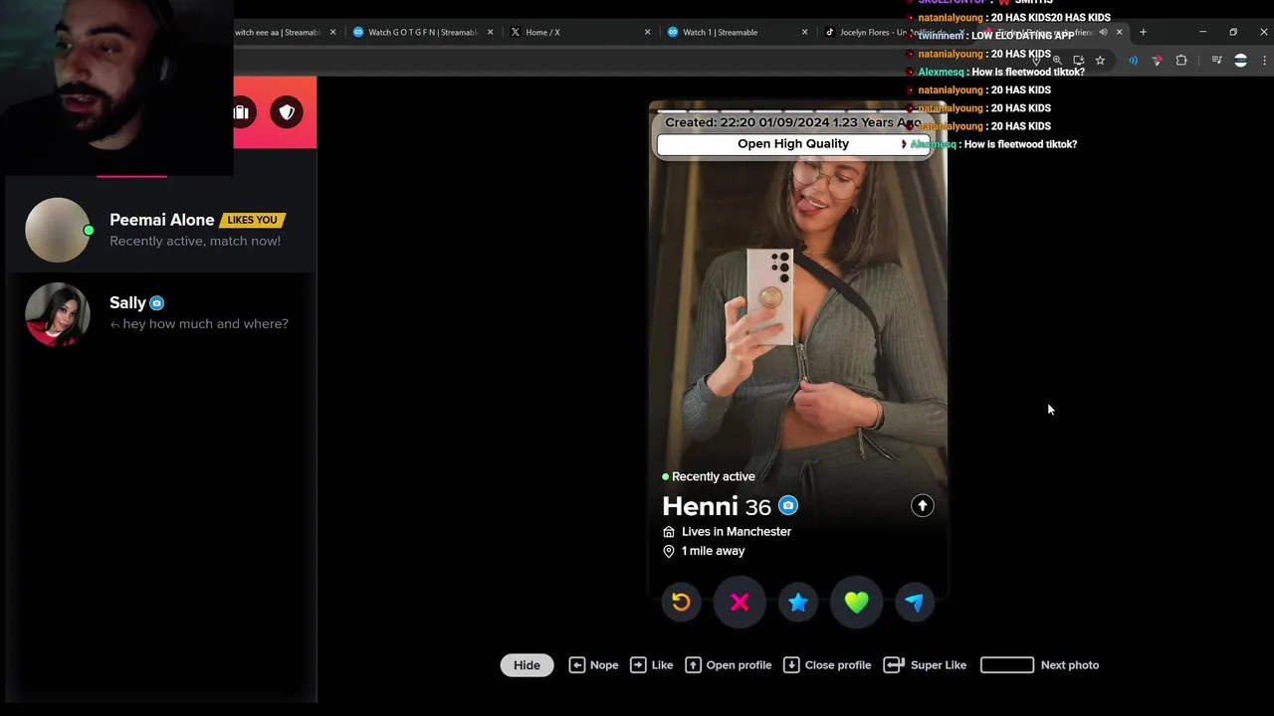Click the right-arrow Like key hint icon
This screenshot has width=1274, height=716.
point(638,665)
